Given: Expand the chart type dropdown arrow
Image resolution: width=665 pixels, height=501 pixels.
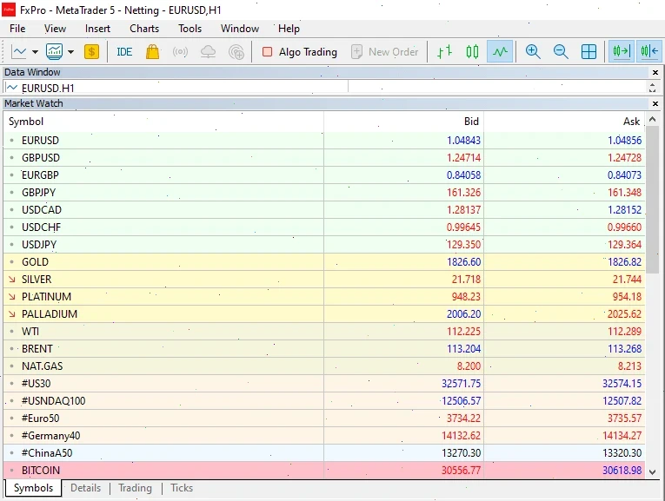Looking at the screenshot, I should point(35,52).
